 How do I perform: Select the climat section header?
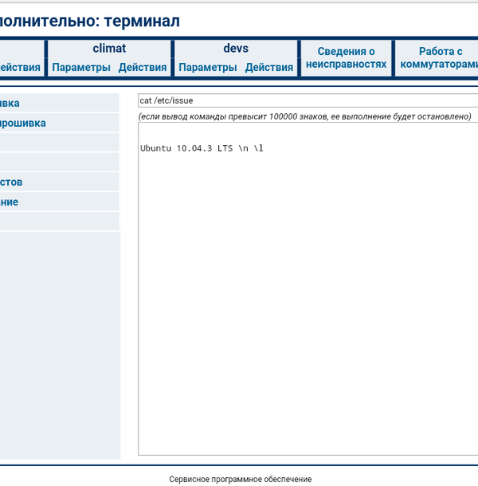pos(109,49)
